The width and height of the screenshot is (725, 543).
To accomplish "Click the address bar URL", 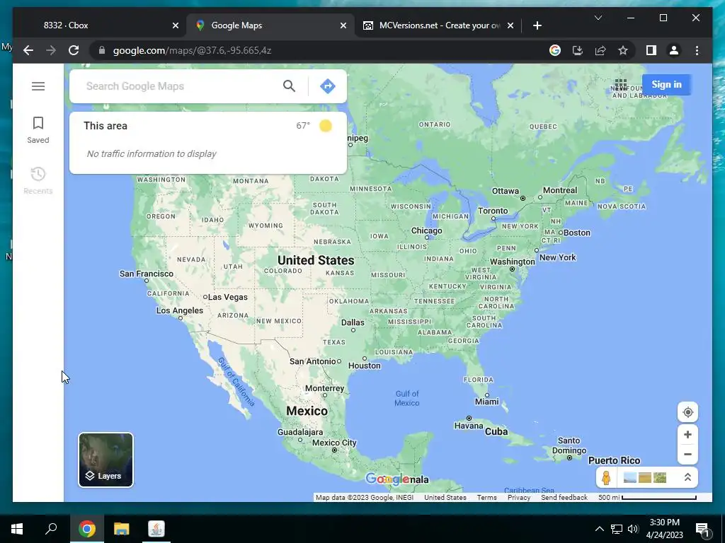I will click(192, 50).
